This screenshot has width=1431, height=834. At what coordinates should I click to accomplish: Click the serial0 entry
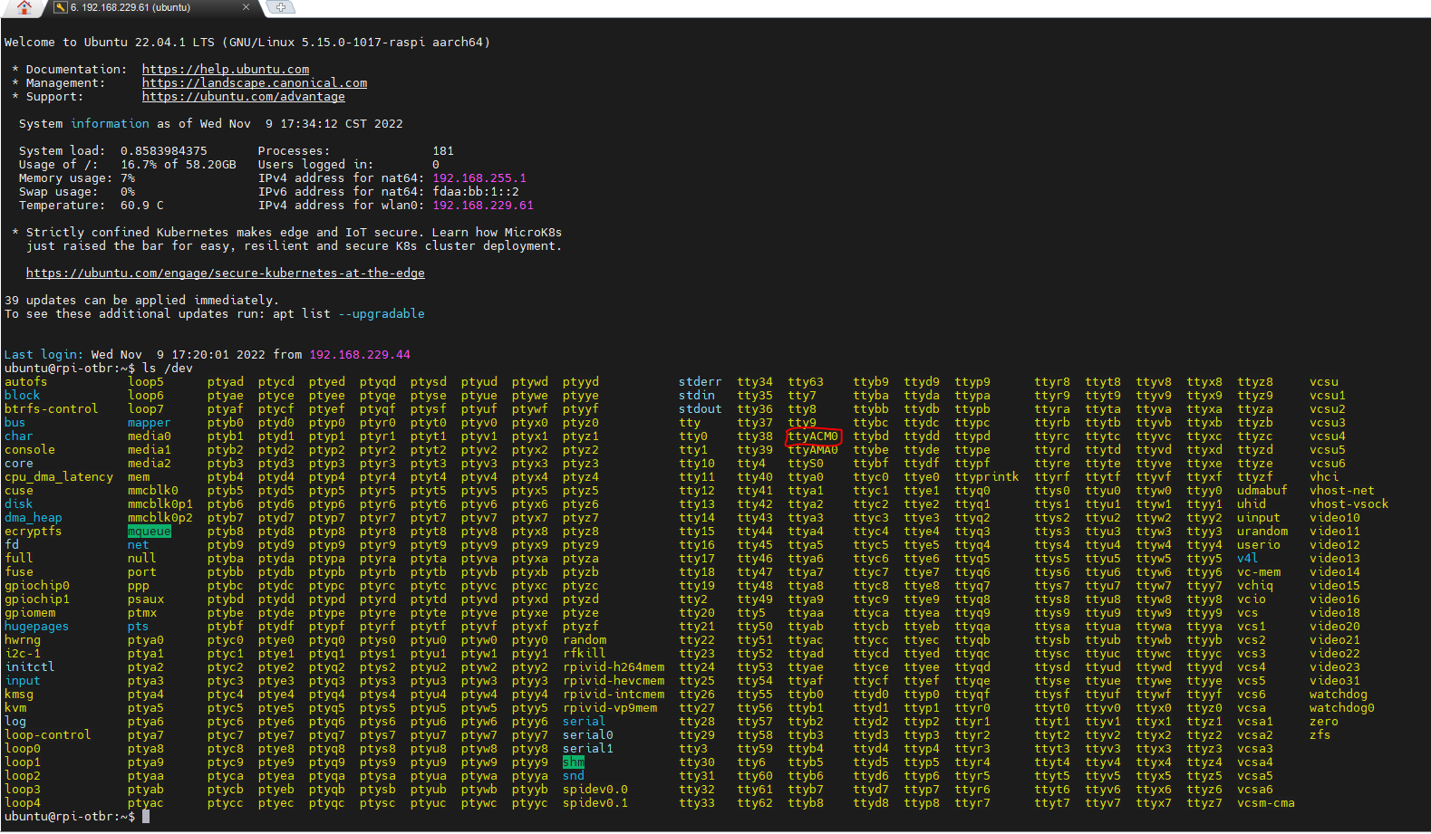pos(588,735)
